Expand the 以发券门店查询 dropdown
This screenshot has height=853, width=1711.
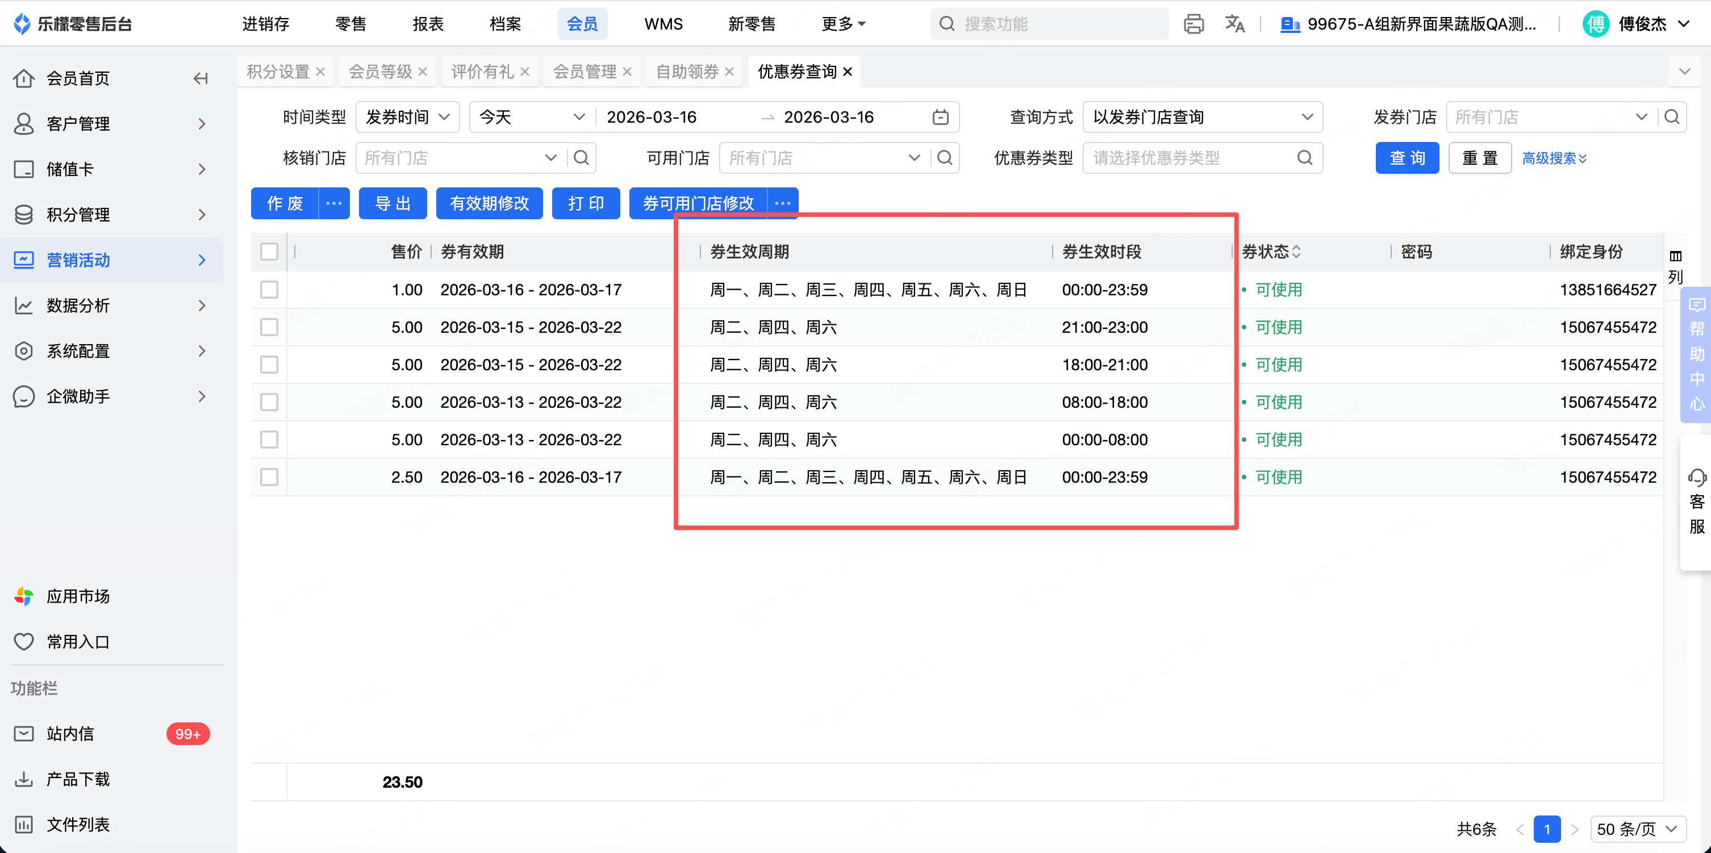tap(1202, 118)
